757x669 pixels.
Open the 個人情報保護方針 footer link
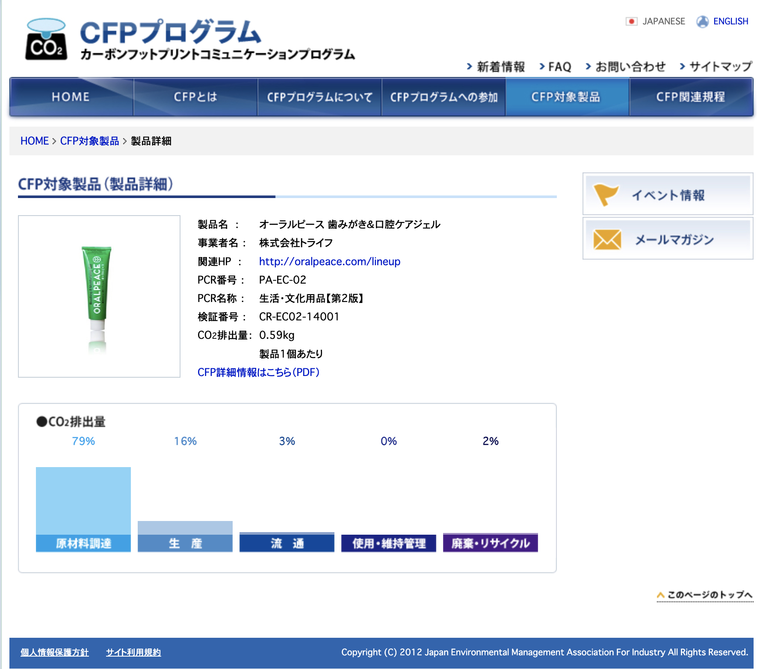(55, 652)
